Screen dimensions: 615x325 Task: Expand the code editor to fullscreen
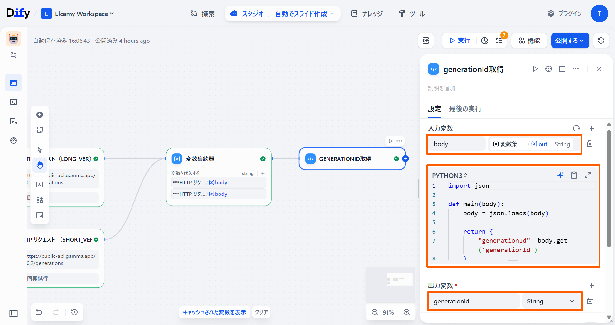[588, 175]
